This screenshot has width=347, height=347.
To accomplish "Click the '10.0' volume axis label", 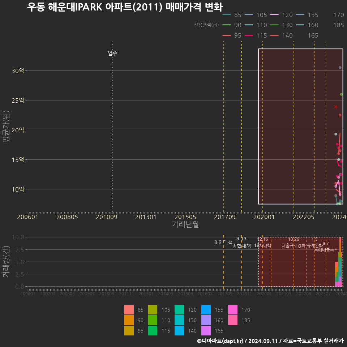I will [x=18, y=237].
